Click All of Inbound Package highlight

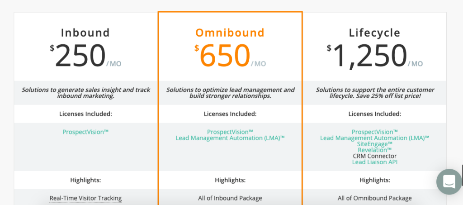click(230, 198)
